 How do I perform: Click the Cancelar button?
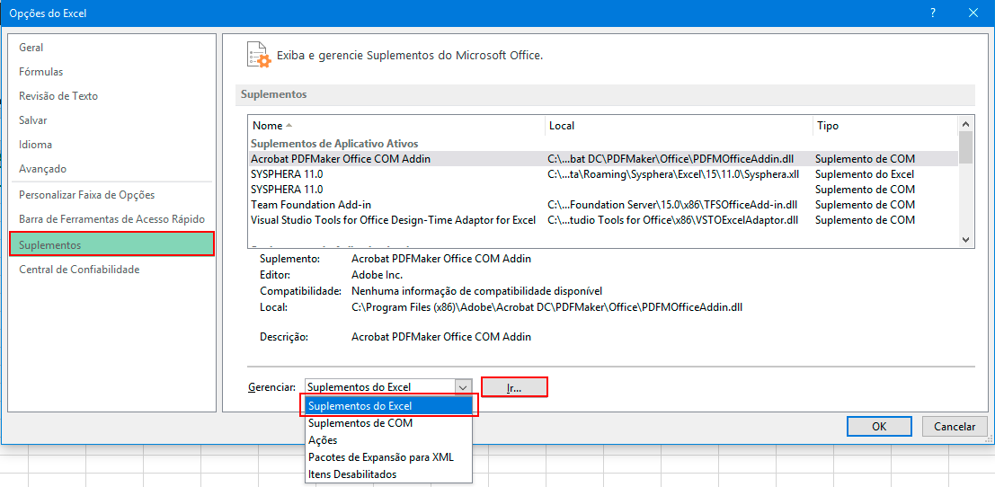954,427
